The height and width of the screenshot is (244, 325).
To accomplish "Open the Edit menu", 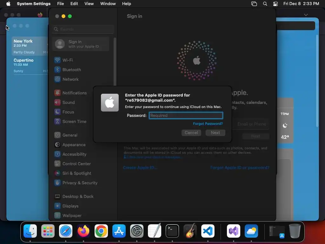I will click(74, 4).
